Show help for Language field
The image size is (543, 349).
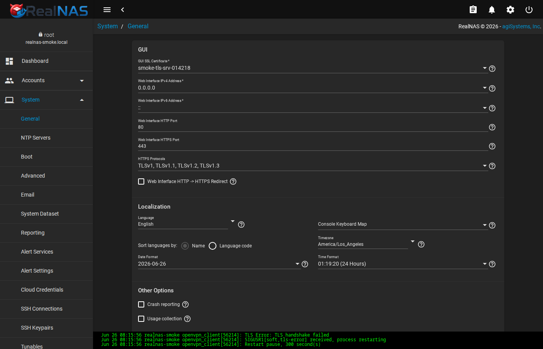tap(241, 225)
